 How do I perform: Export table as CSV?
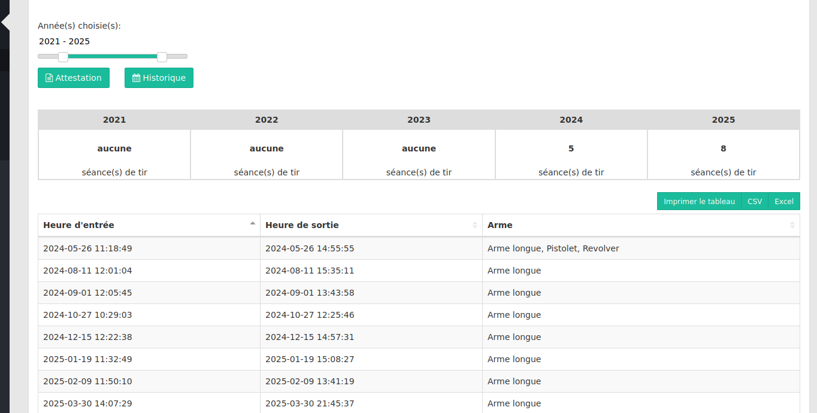(x=755, y=202)
